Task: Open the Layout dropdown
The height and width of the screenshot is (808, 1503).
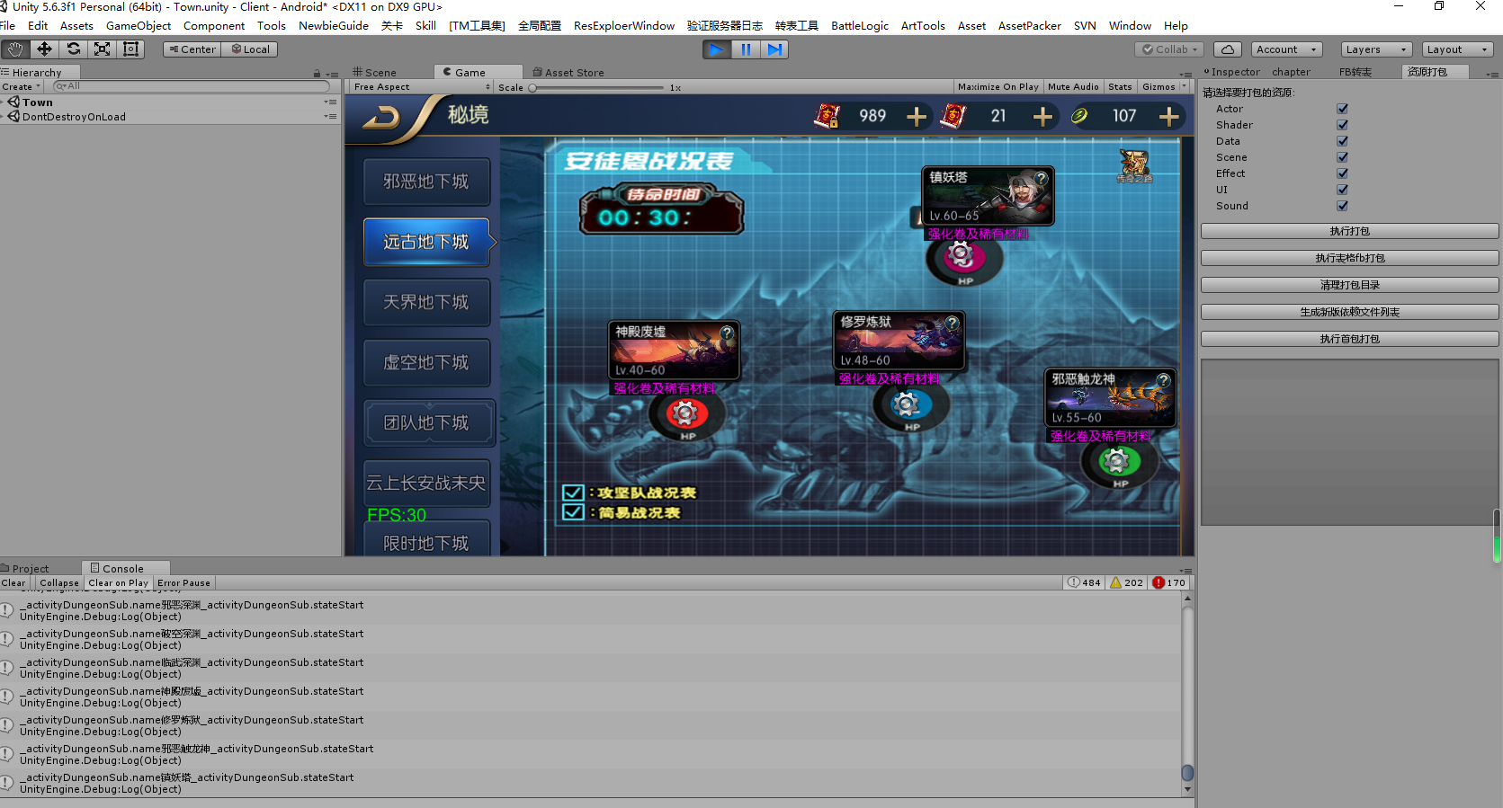Action: point(1458,49)
